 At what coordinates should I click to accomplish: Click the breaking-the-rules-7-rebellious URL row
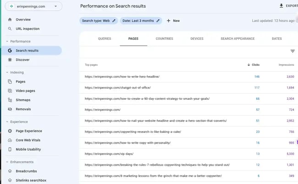click(189, 165)
